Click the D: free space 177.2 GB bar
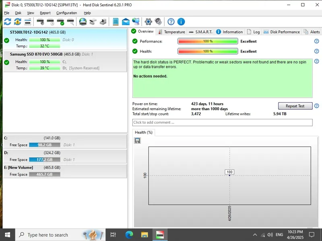This screenshot has height=241, width=322. tap(45, 159)
